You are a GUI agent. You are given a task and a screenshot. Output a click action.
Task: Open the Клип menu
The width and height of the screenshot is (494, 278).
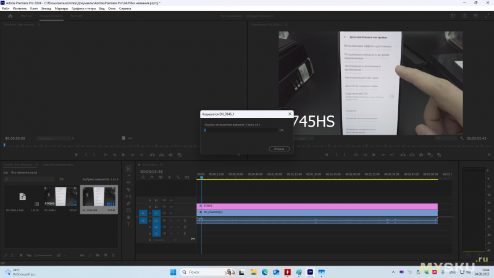pos(34,9)
